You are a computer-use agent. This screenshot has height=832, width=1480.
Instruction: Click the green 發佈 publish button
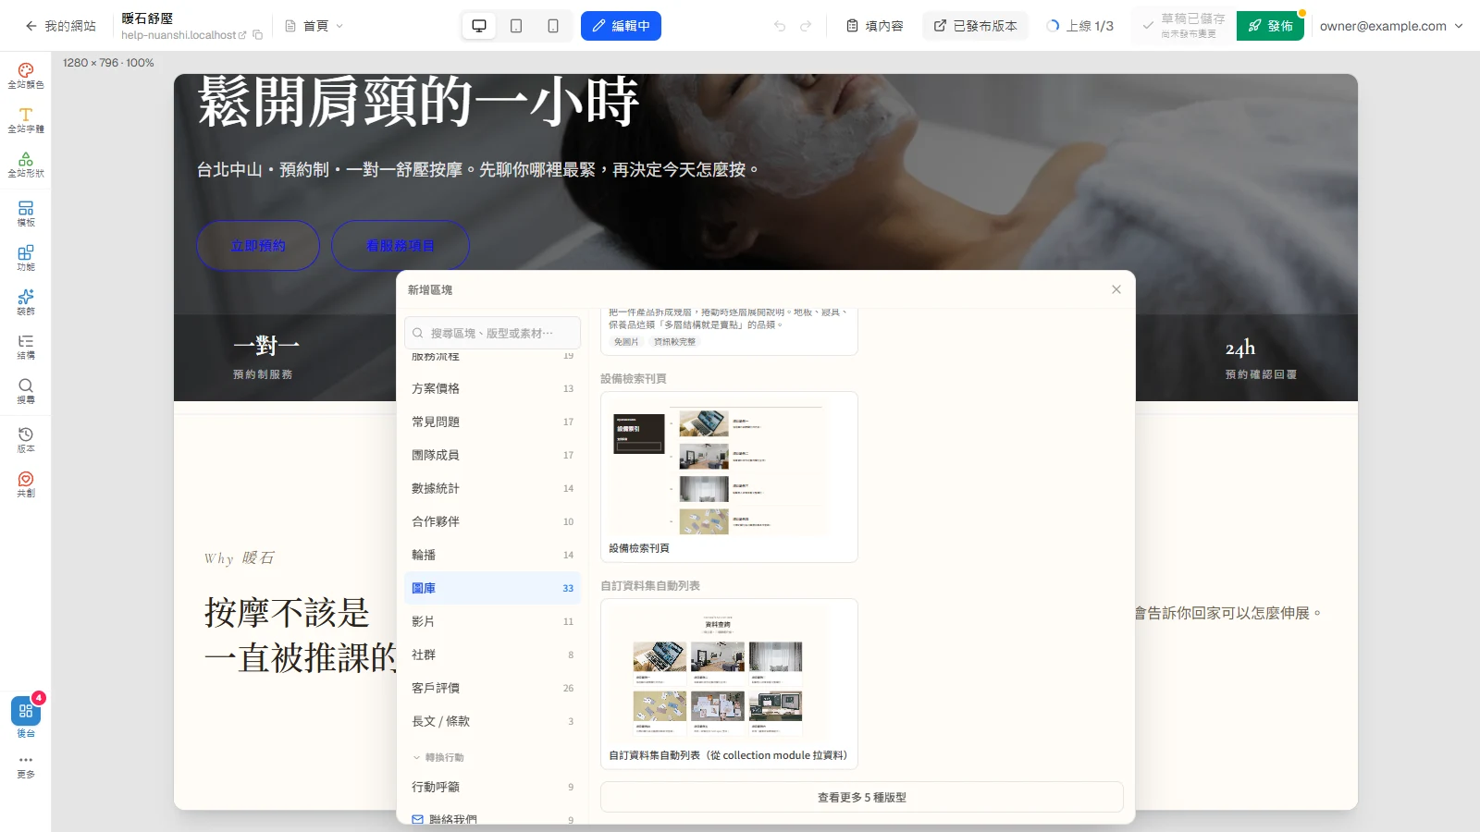coord(1270,26)
